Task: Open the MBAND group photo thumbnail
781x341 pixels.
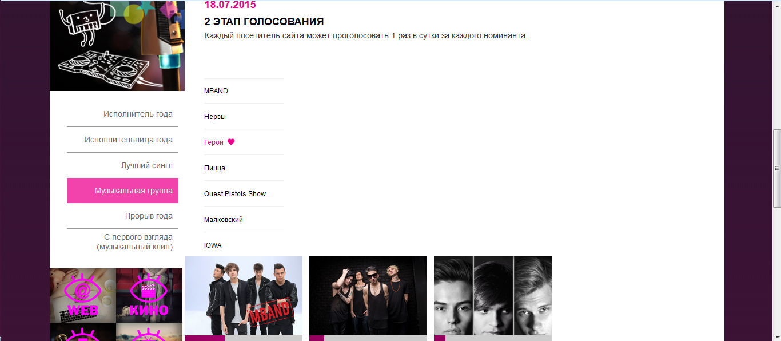Action: pyautogui.click(x=244, y=296)
